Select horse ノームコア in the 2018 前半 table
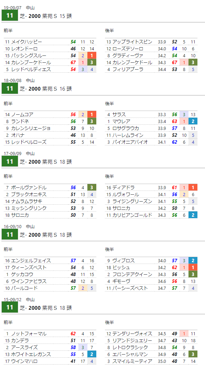205x368 pixels. coord(22,114)
